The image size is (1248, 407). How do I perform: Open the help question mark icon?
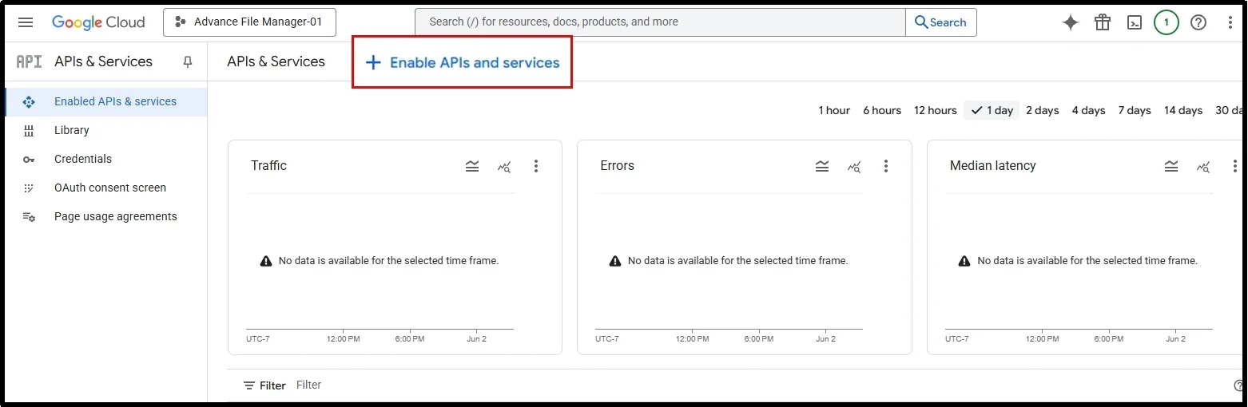pos(1198,22)
